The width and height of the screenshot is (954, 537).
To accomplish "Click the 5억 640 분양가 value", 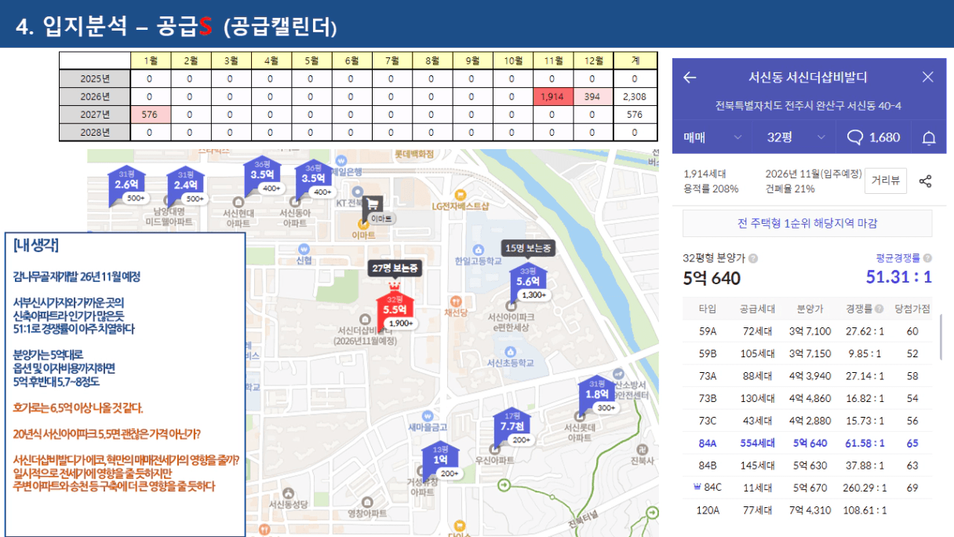I will [712, 278].
